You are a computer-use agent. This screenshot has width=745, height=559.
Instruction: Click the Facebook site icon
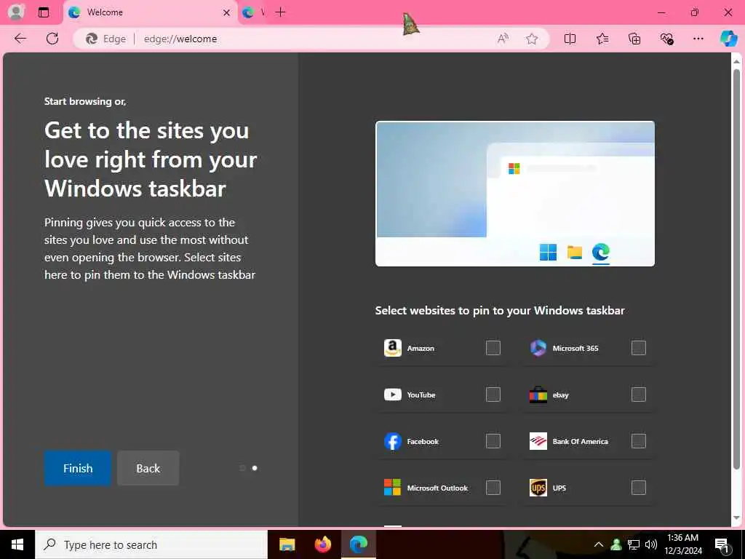(x=392, y=441)
